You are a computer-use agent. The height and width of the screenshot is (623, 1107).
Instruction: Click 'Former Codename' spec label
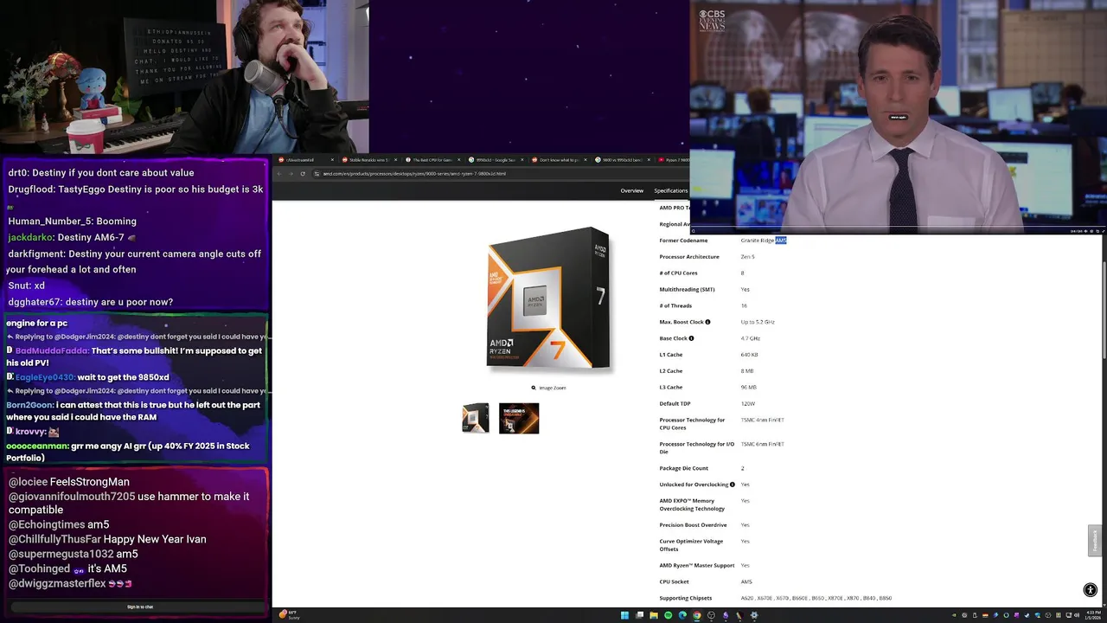point(683,241)
